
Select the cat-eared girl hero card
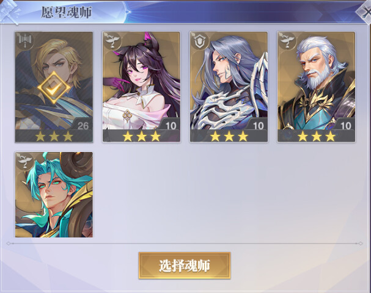(141, 87)
